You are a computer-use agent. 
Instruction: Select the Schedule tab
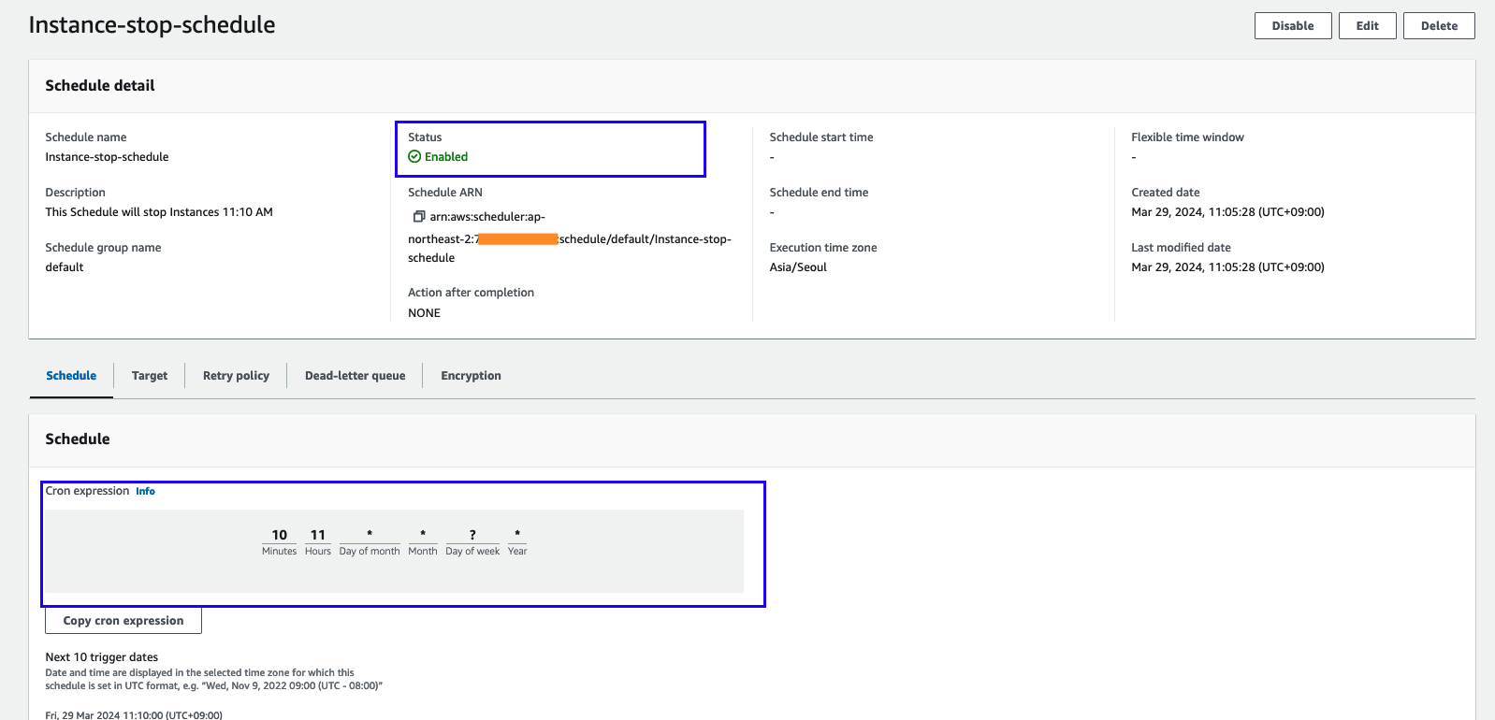point(71,376)
